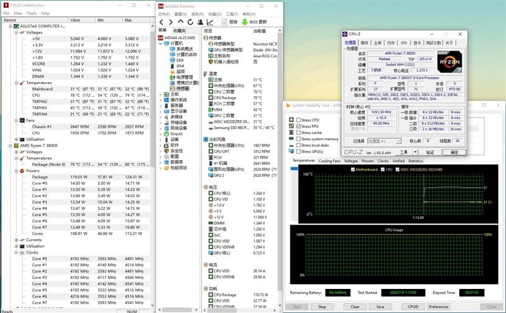Open the graph icon in the AIDA64 toolbar
Screen dimensions: 506x313
coord(210,22)
